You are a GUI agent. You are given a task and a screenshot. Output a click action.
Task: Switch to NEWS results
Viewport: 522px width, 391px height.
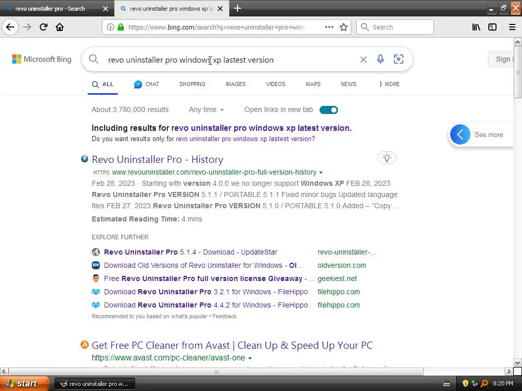tap(349, 84)
